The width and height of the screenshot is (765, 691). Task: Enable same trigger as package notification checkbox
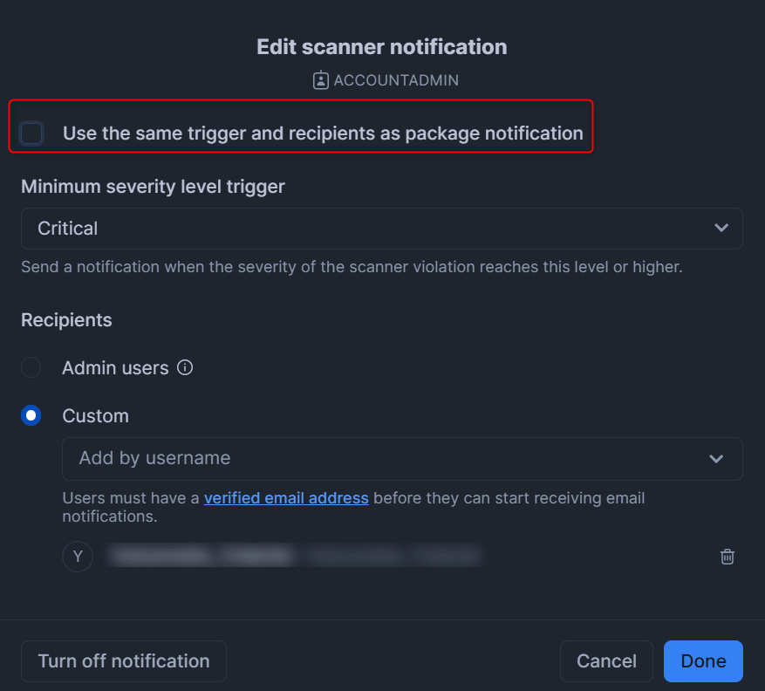(31, 133)
